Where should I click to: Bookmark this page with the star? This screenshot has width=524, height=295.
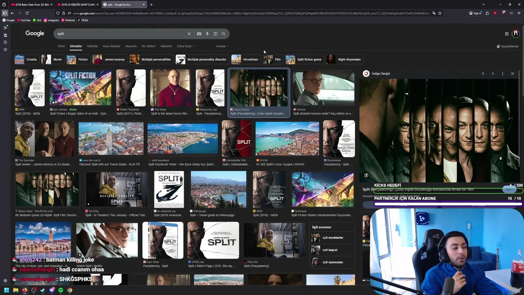(440, 13)
